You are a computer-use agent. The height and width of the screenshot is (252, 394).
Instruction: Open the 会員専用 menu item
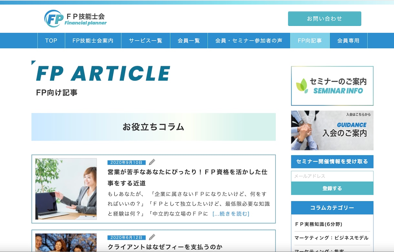point(348,41)
